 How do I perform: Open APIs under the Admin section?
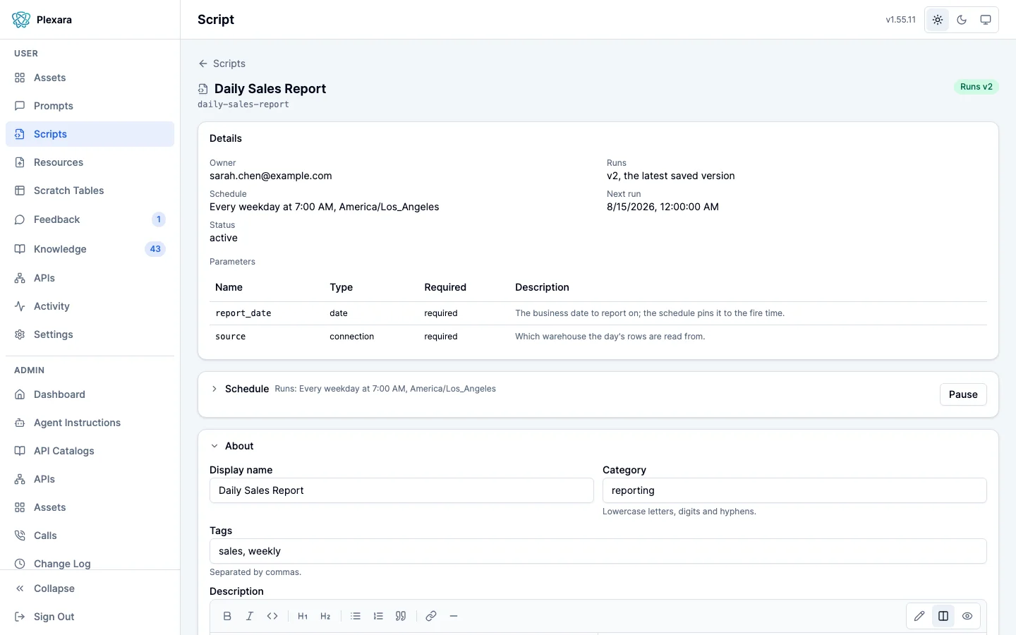click(x=90, y=479)
